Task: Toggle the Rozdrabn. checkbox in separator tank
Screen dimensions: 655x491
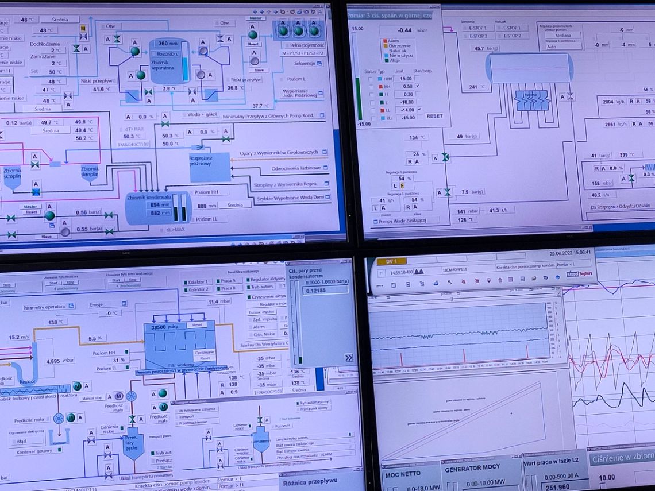Action: [155, 54]
